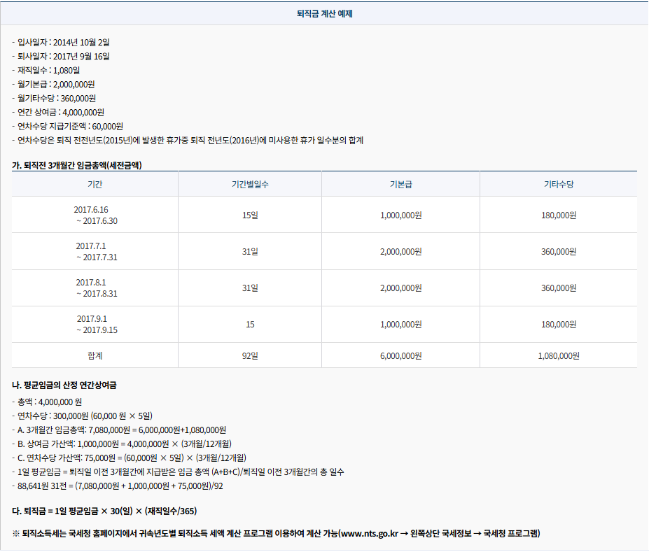Select the 재직일수 1,080일 entry
Image resolution: width=649 pixels, height=552 pixels.
(56, 70)
